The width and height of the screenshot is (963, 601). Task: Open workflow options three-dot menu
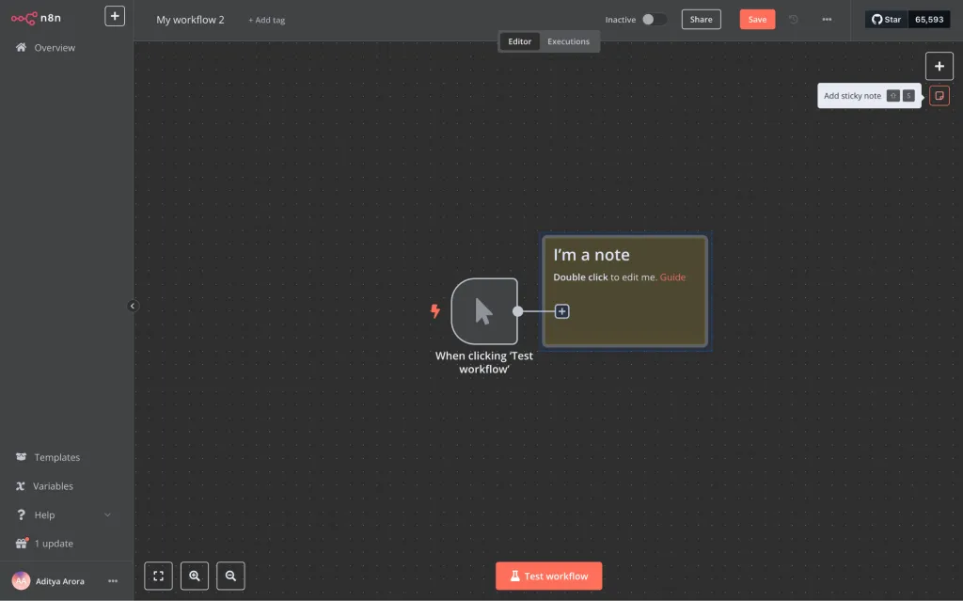[827, 20]
